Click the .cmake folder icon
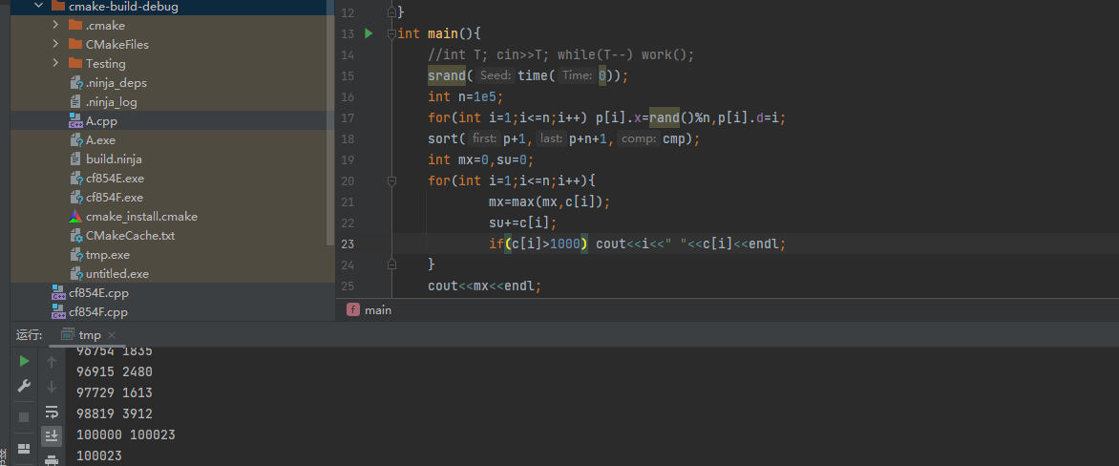Image resolution: width=1119 pixels, height=466 pixels. click(x=75, y=25)
